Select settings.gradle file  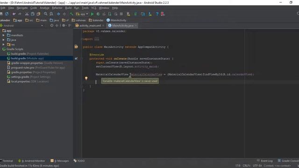click(29, 77)
